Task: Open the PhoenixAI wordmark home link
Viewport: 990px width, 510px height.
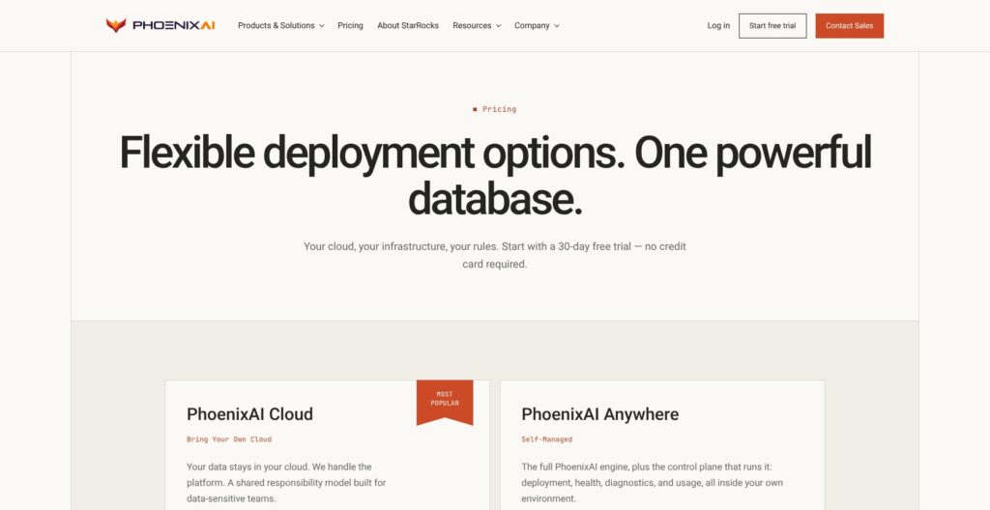Action: point(174,25)
